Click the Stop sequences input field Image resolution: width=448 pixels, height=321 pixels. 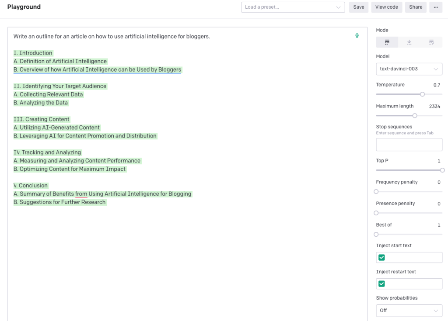coord(409,145)
